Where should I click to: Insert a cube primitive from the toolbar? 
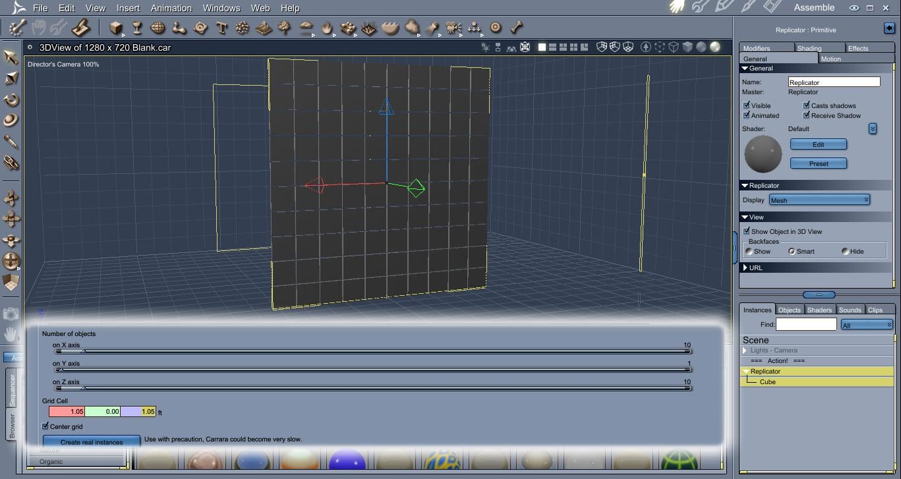coord(116,28)
